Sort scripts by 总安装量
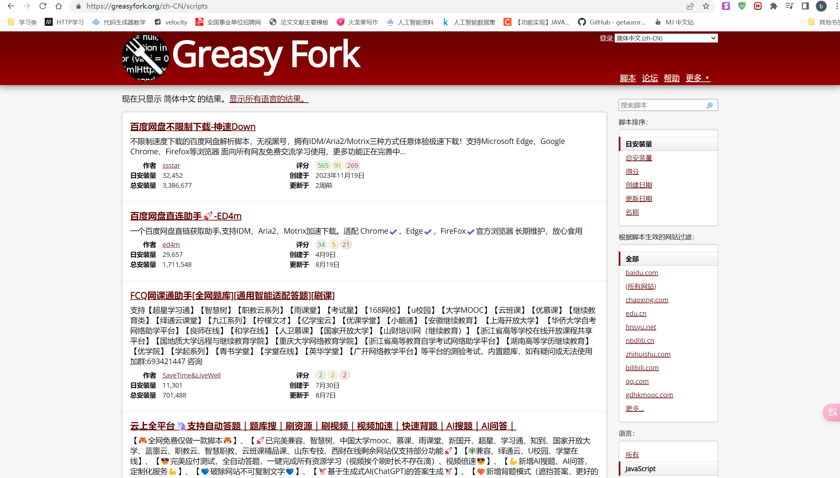Image resolution: width=840 pixels, height=478 pixels. click(639, 158)
